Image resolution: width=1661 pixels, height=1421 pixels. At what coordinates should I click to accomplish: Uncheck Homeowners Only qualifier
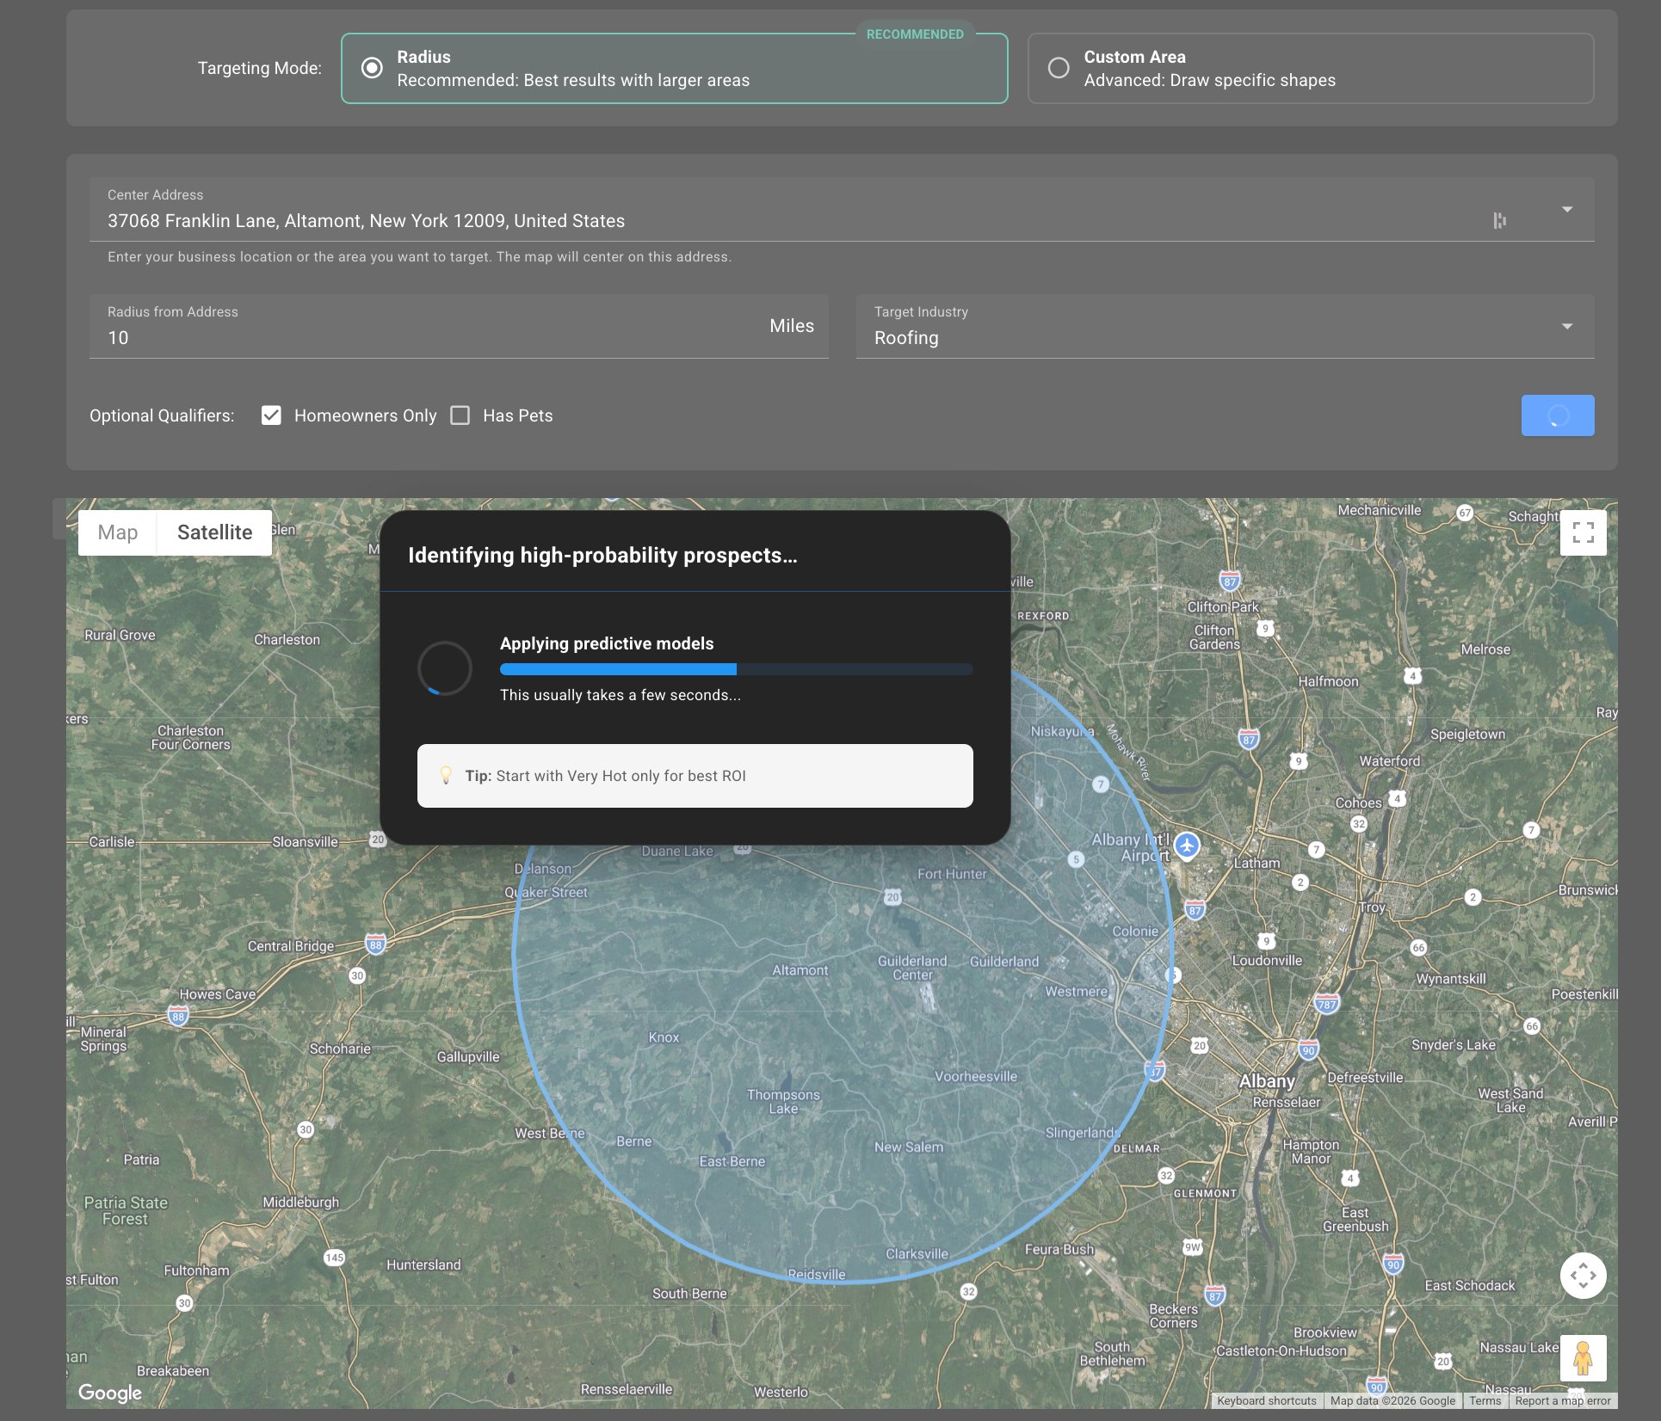click(272, 415)
